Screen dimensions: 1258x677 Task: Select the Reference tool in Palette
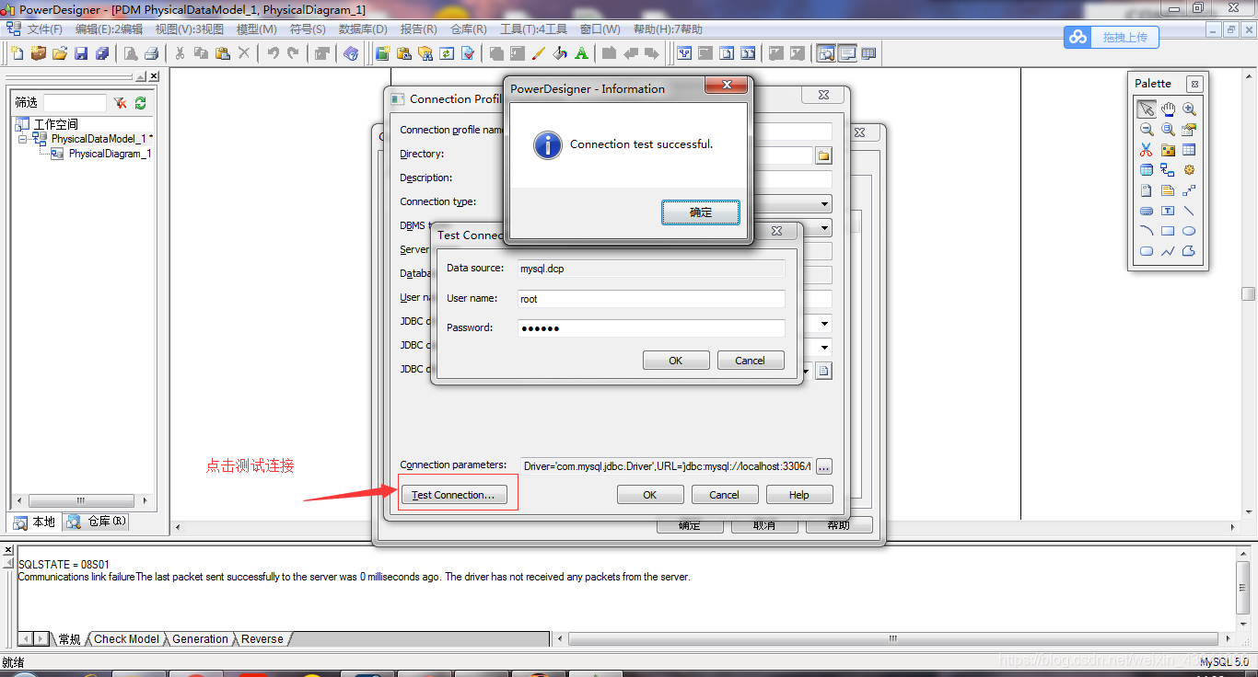point(1168,170)
